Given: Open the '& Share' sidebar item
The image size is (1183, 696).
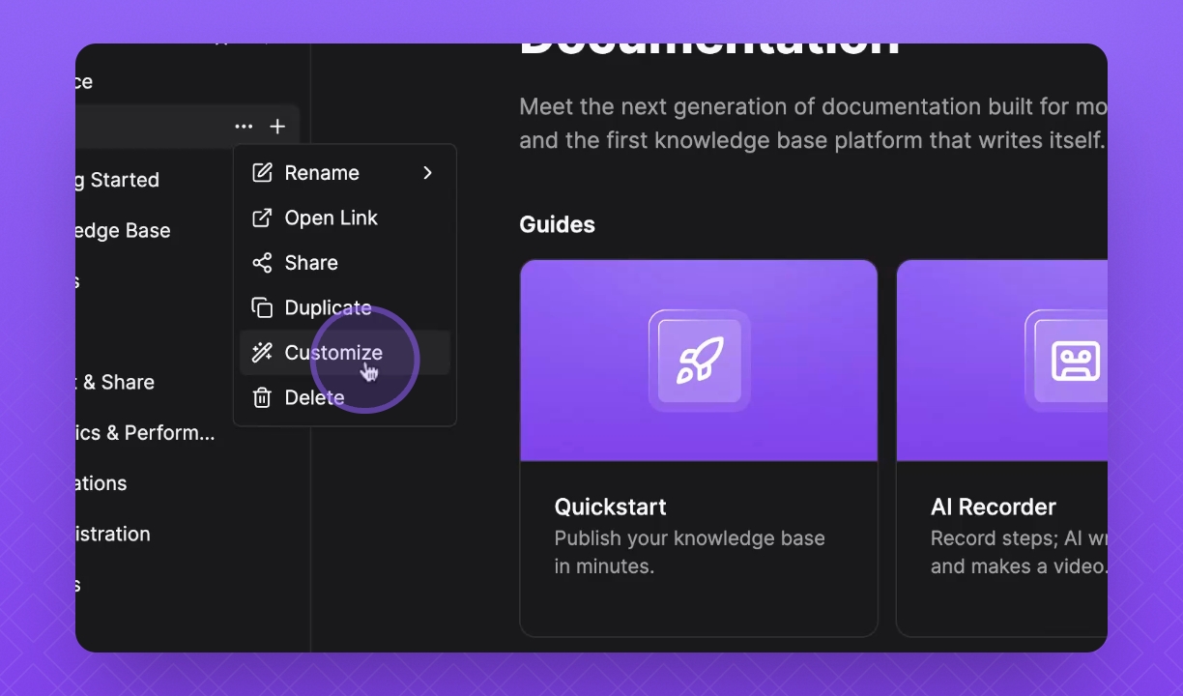Looking at the screenshot, I should coord(115,382).
